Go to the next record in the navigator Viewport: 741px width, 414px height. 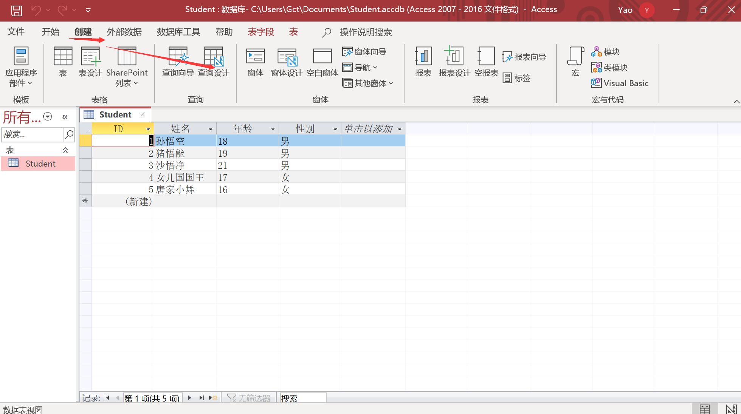[189, 398]
